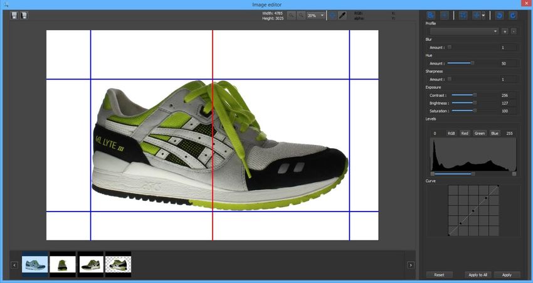Click the levels maximum value 255
This screenshot has width=533, height=283.
(x=509, y=133)
